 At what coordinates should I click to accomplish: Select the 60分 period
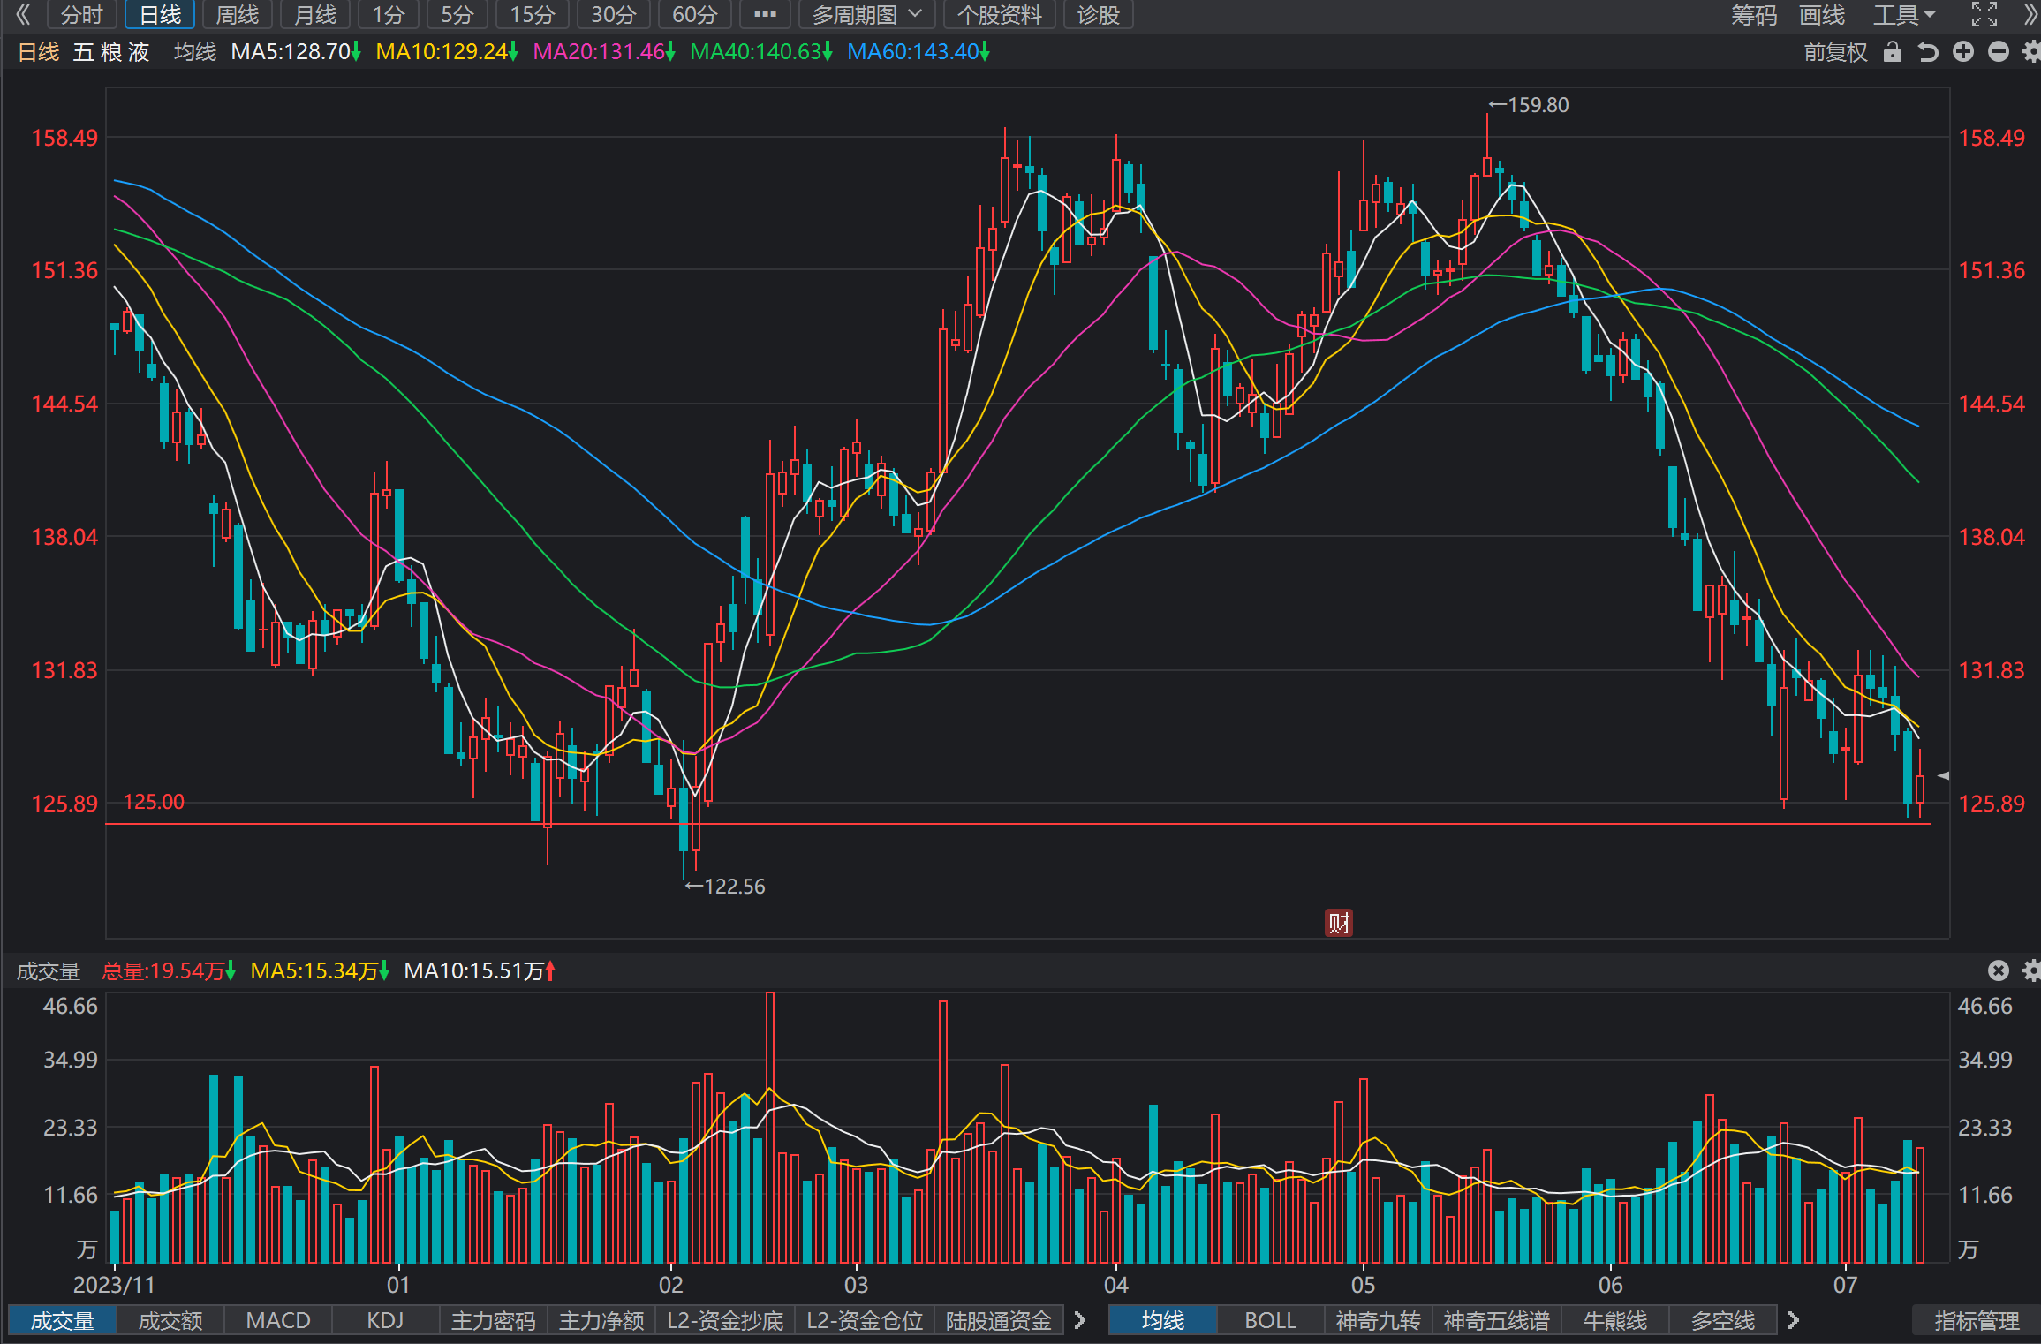point(694,14)
